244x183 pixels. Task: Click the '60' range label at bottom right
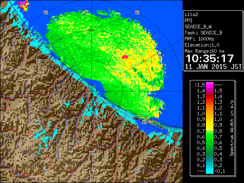137,170
